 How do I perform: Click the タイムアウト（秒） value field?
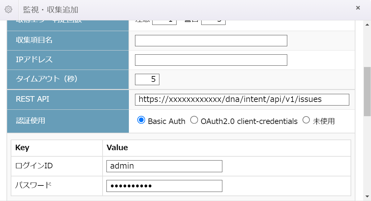[147, 80]
